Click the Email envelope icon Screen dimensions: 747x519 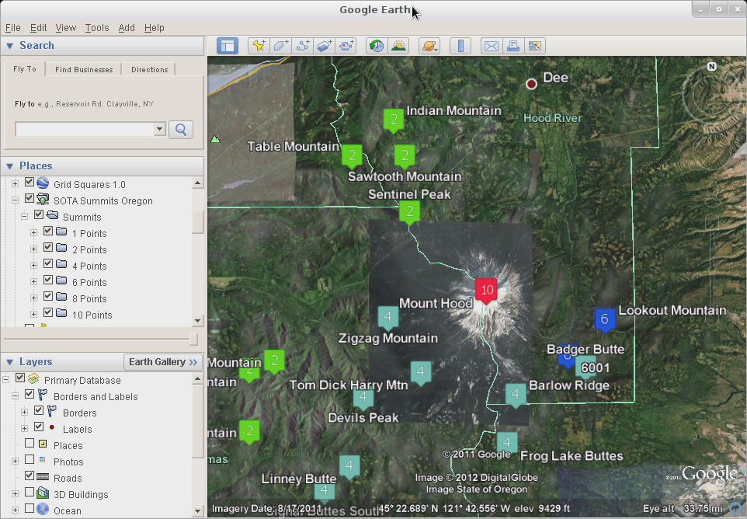(x=492, y=47)
